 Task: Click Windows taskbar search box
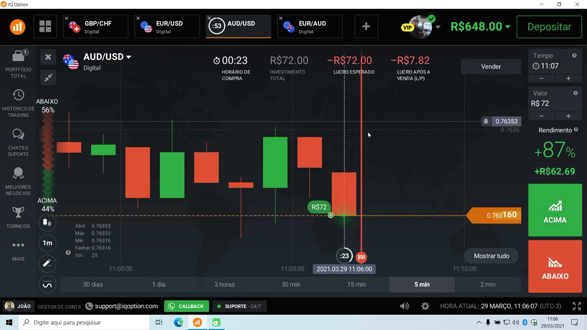pos(84,322)
